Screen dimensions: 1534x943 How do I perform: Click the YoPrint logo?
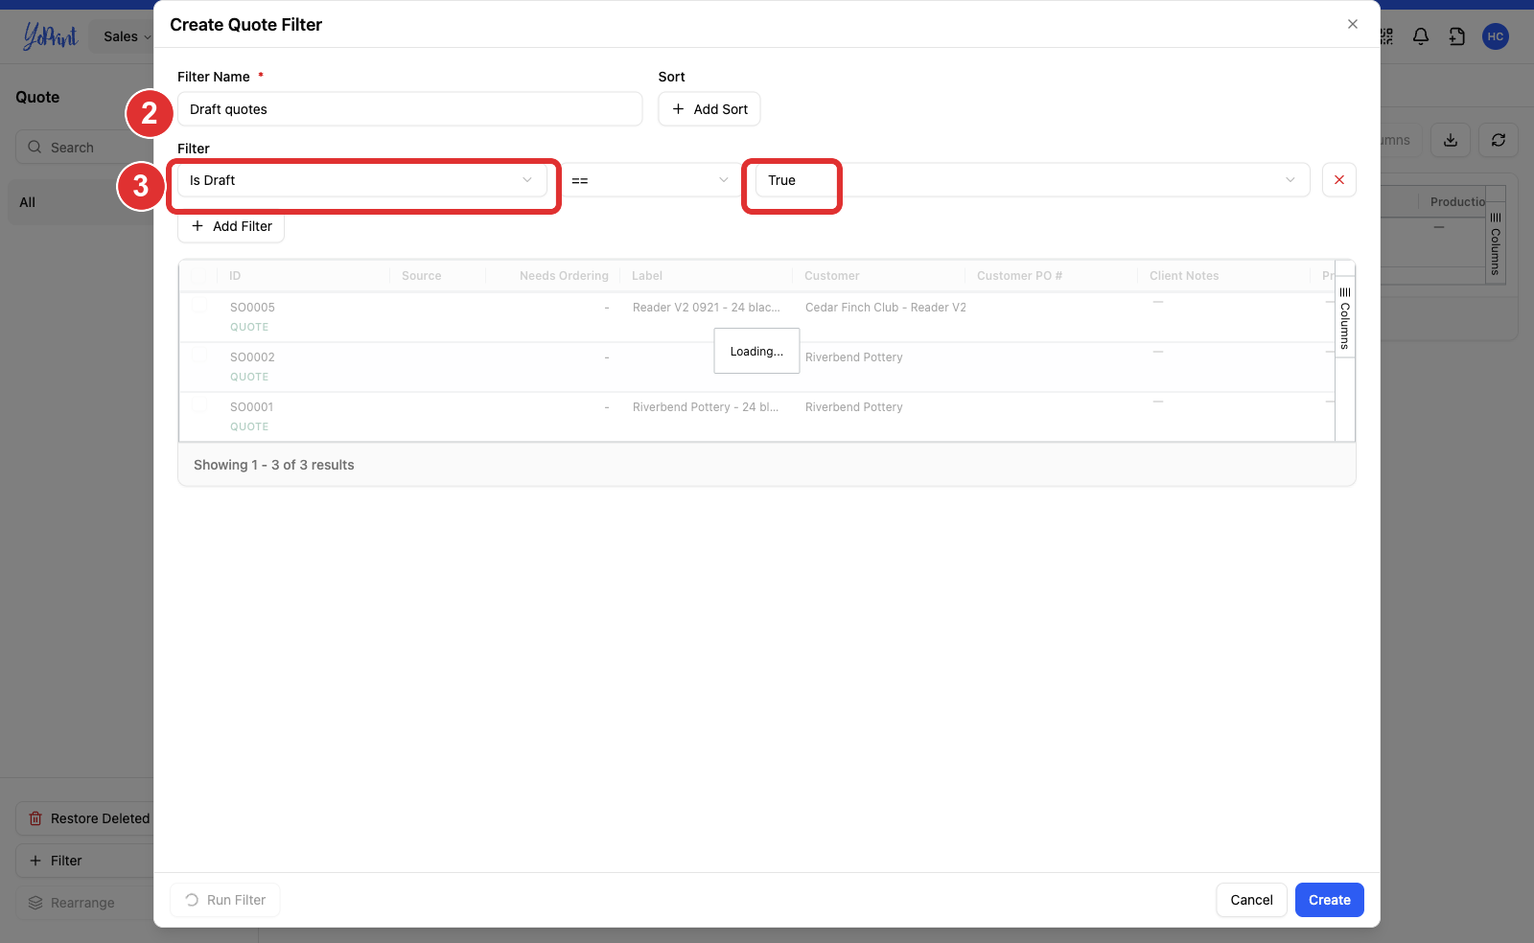[x=50, y=36]
